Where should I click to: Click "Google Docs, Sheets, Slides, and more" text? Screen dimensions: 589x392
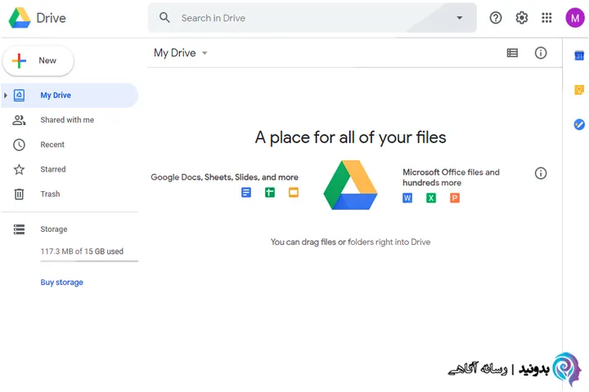tap(225, 177)
